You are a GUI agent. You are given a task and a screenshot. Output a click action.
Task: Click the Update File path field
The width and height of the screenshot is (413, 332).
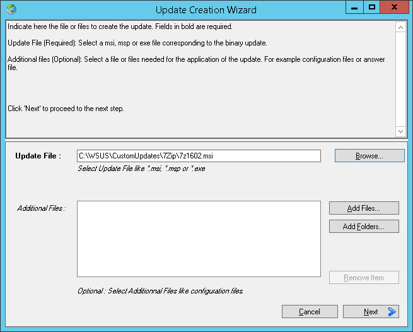click(x=199, y=156)
